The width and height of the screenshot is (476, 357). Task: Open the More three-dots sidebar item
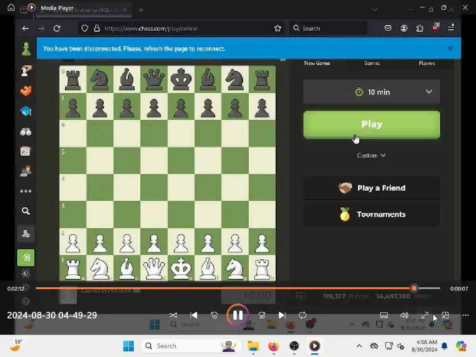tap(26, 191)
